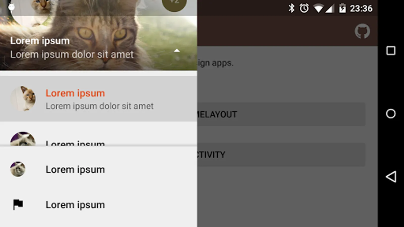Click the dimmed CTIVITY button
Screen dimensions: 404x227
coord(281,155)
